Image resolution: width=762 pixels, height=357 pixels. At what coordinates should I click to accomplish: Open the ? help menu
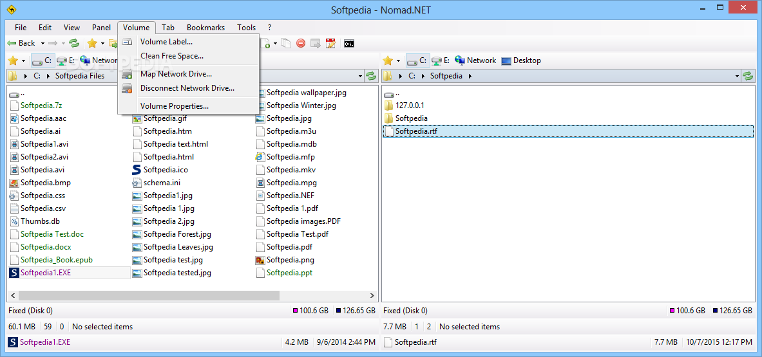[x=270, y=28]
